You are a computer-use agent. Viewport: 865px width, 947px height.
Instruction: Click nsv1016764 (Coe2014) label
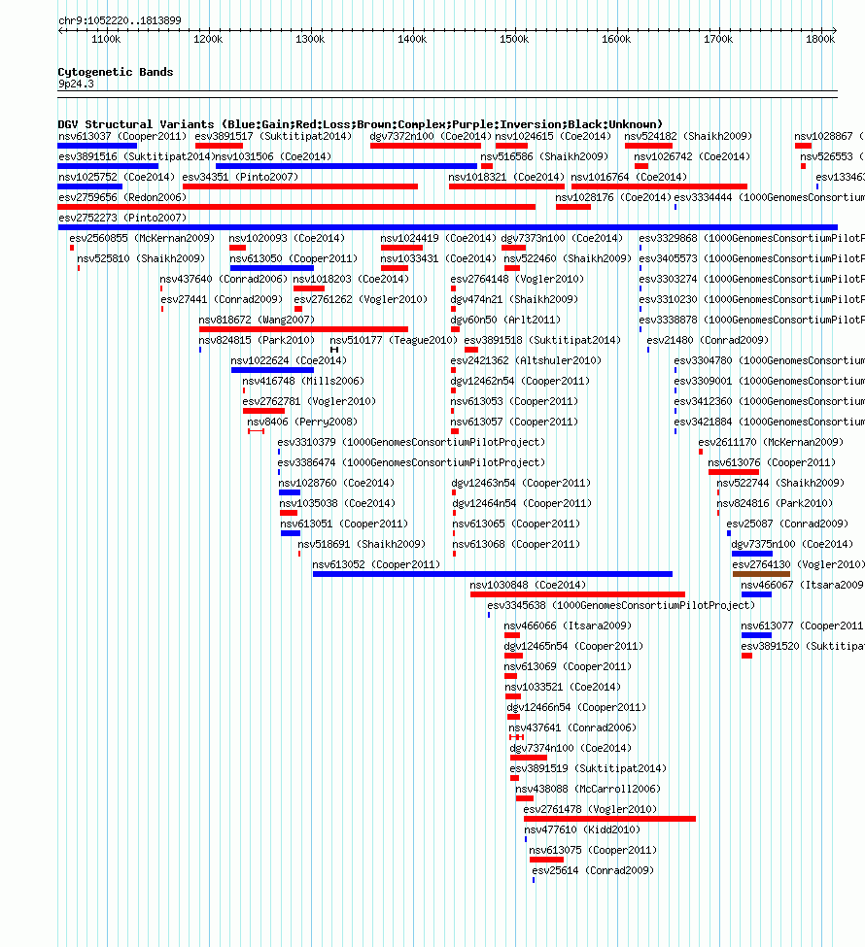click(629, 177)
